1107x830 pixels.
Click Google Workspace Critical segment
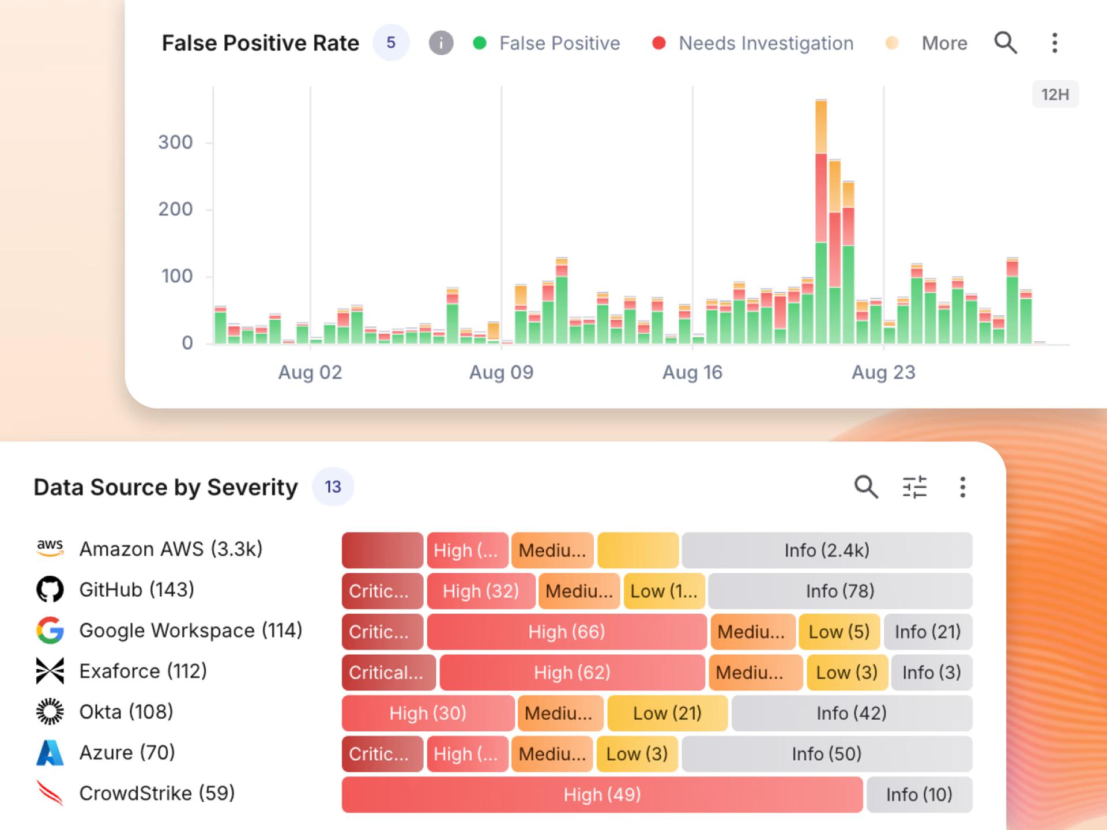382,632
